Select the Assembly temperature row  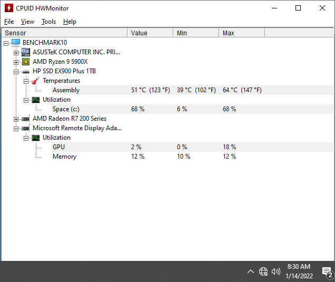192,90
